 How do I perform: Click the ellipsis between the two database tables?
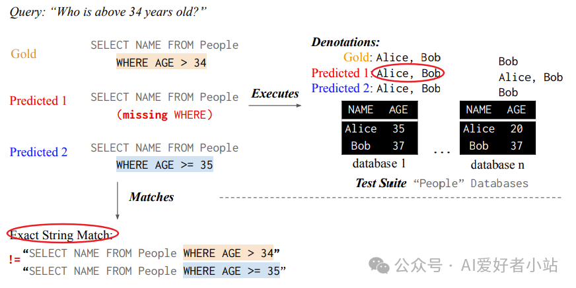click(x=441, y=151)
